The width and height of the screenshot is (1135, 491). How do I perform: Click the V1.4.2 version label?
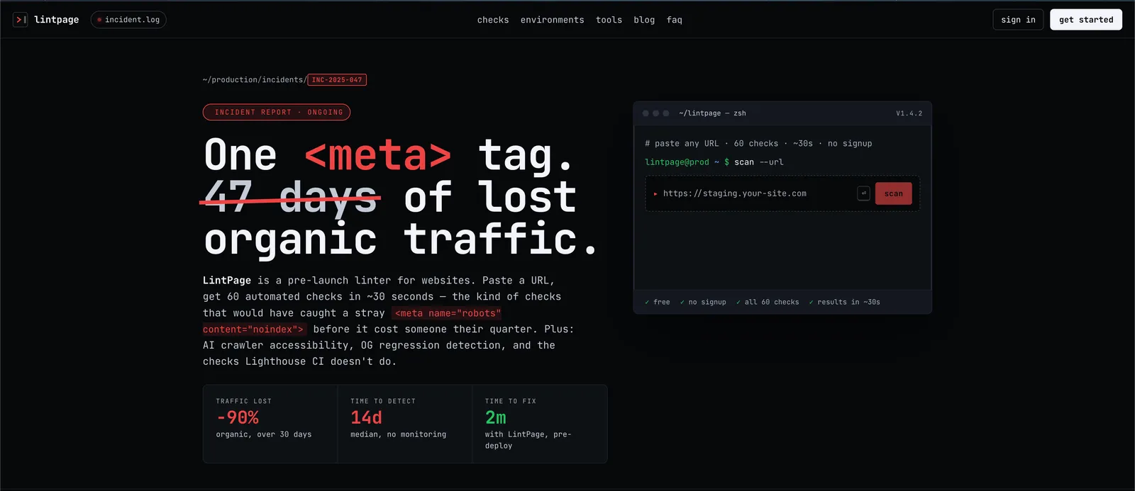[909, 113]
